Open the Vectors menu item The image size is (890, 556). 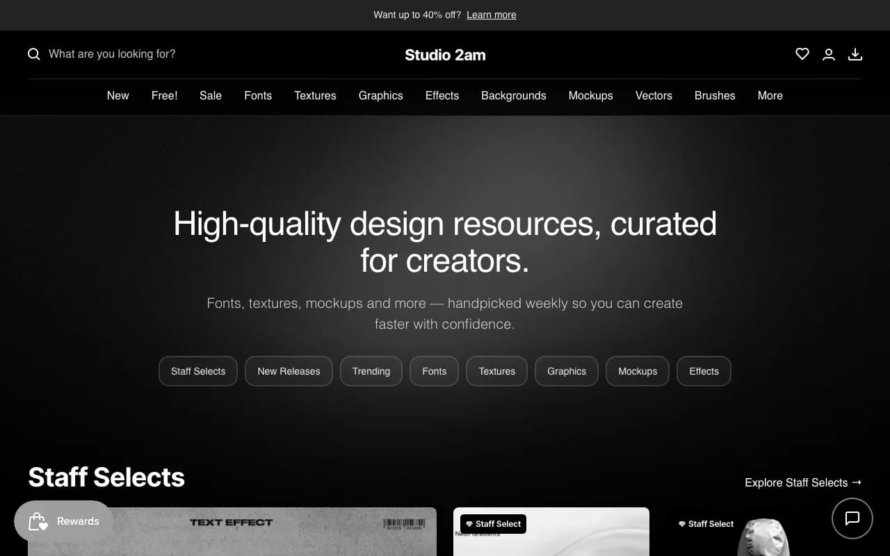pos(654,96)
